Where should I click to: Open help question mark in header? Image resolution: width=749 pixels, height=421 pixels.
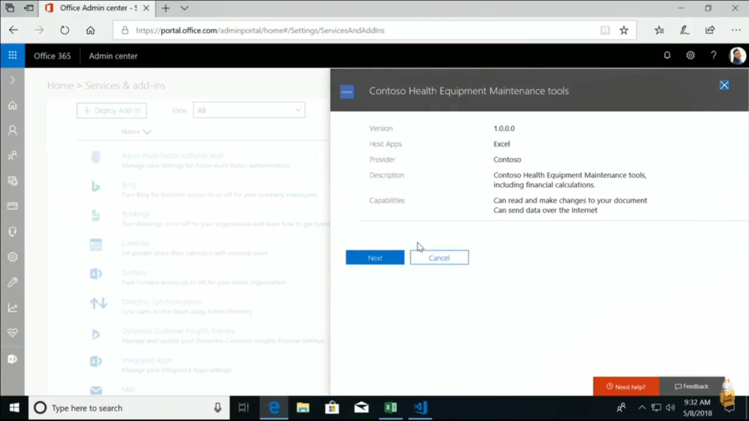(714, 55)
